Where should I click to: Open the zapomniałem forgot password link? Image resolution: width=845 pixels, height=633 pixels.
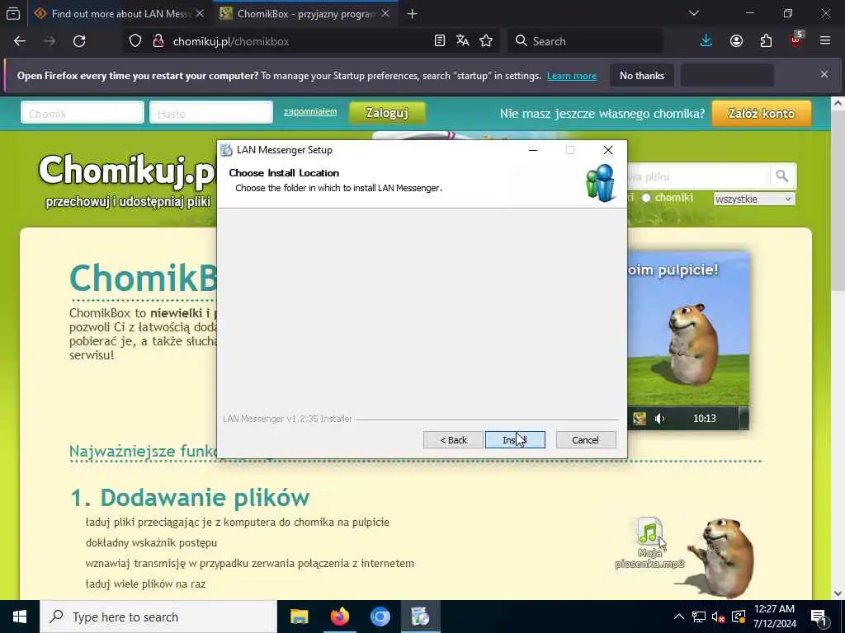[310, 111]
